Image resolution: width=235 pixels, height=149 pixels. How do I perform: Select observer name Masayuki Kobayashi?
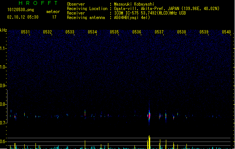coord(134,4)
